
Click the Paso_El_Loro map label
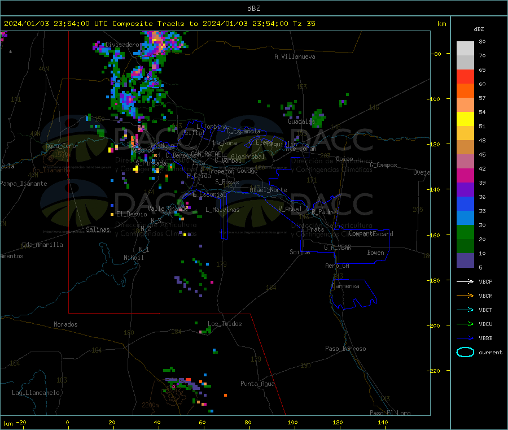click(390, 413)
